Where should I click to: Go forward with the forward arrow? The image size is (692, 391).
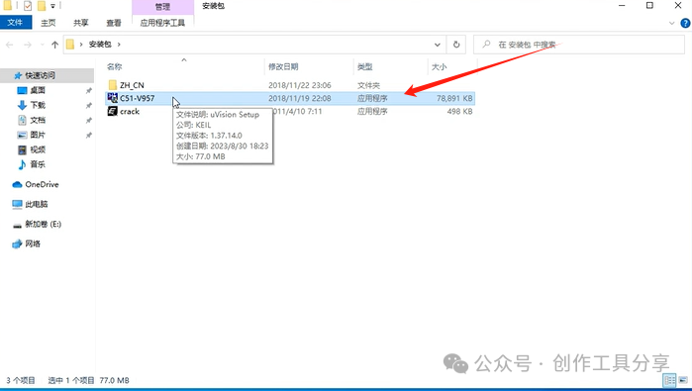(x=28, y=45)
